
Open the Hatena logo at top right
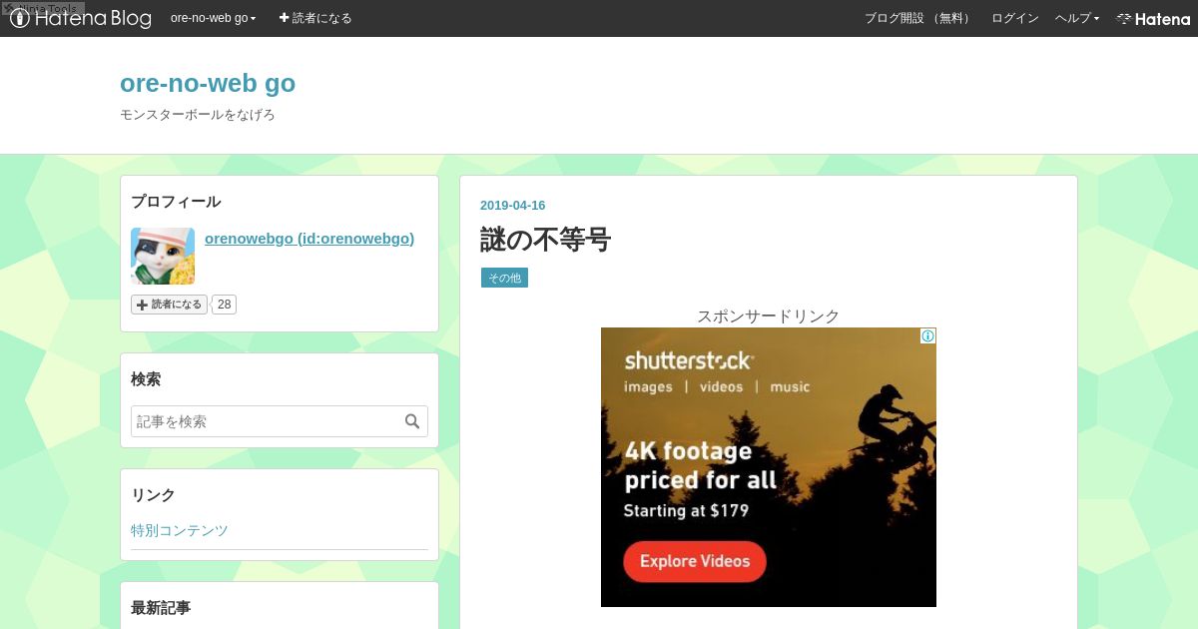pos(1153,18)
